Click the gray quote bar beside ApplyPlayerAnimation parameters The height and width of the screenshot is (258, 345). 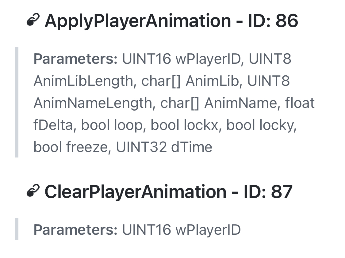click(x=17, y=102)
